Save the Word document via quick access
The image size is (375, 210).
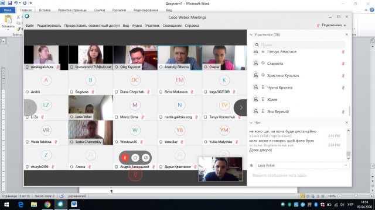coord(10,3)
